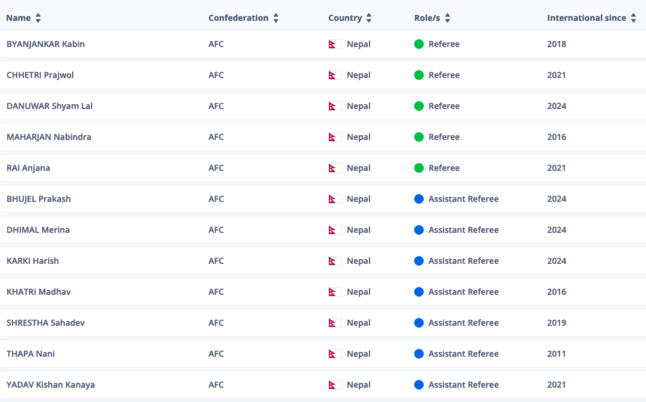Click Assistant Referee label for DHIMAL Merina
The image size is (646, 402).
coord(464,230)
